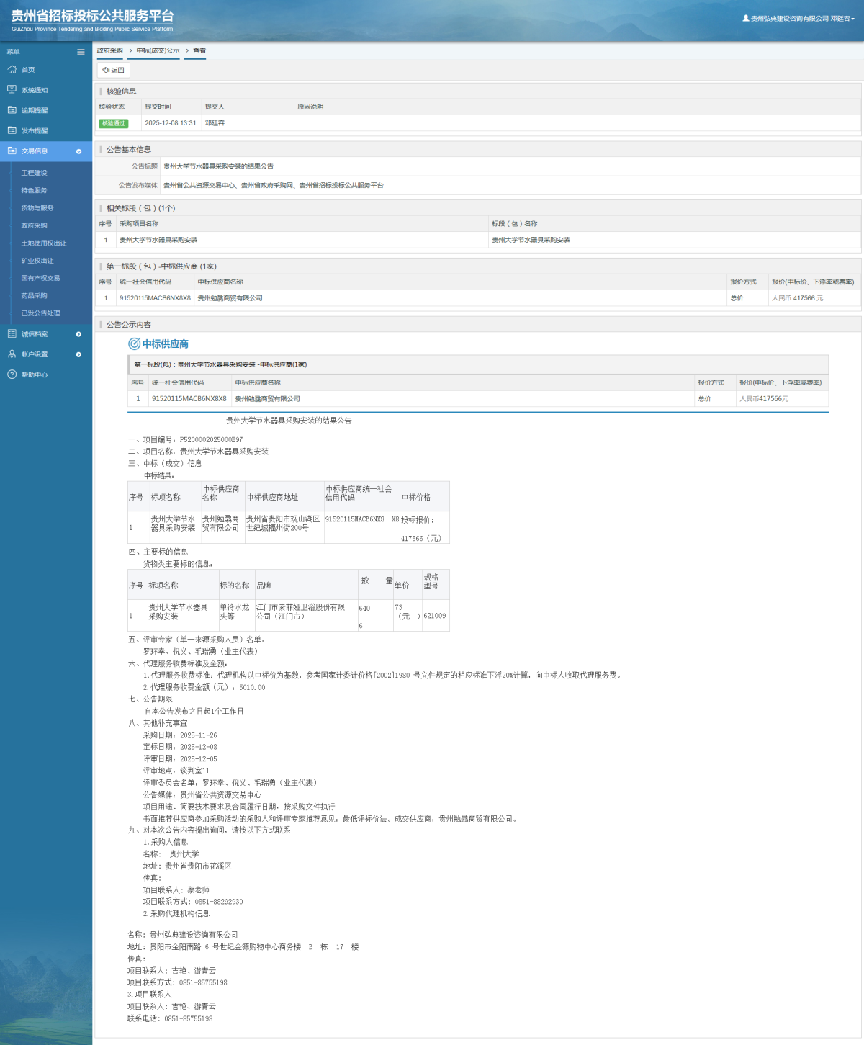Expand the 帐户设置 submenu arrow
864x1045 pixels.
pyautogui.click(x=78, y=354)
